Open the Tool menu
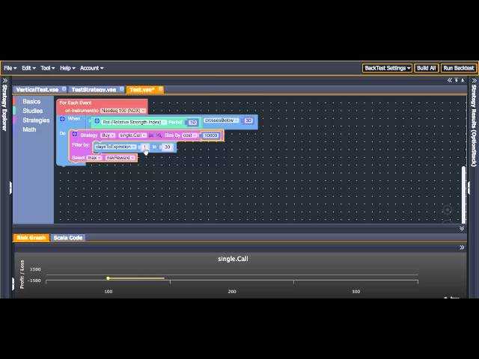Screen dimensions: 479x359 tap(48, 68)
